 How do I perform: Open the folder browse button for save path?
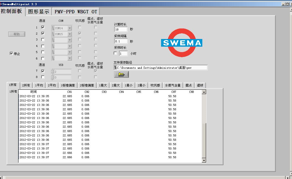pyautogui.click(x=121, y=74)
